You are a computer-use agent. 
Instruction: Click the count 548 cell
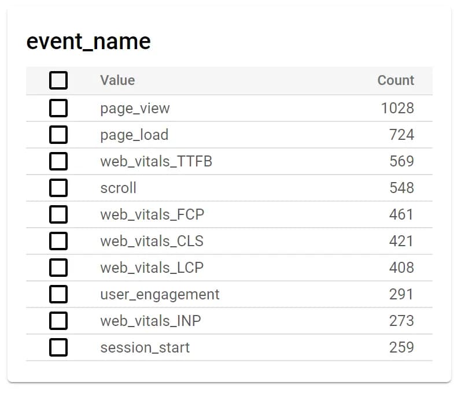click(x=401, y=188)
